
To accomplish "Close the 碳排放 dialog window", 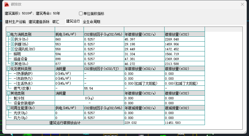I will (242, 4).
